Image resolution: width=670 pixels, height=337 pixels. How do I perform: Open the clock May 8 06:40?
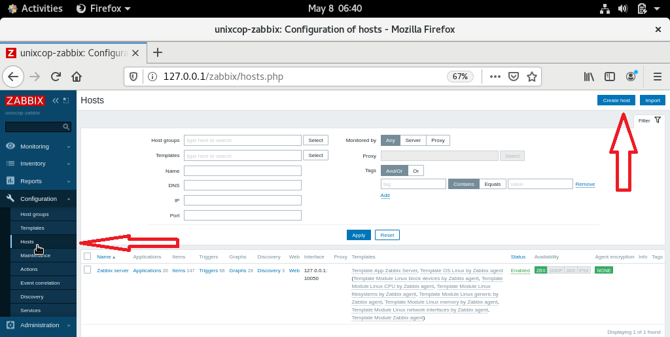pos(335,9)
